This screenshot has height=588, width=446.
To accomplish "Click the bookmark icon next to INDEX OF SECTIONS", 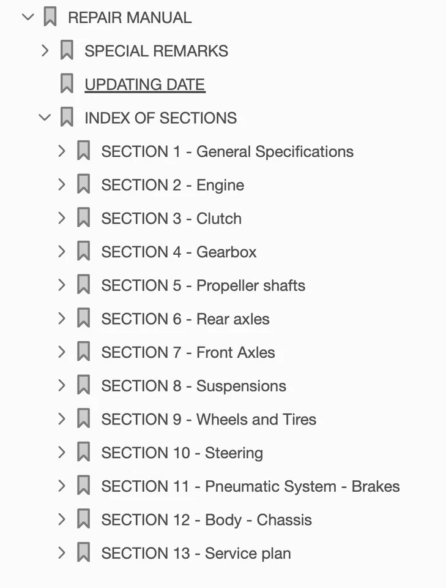I will 67,118.
